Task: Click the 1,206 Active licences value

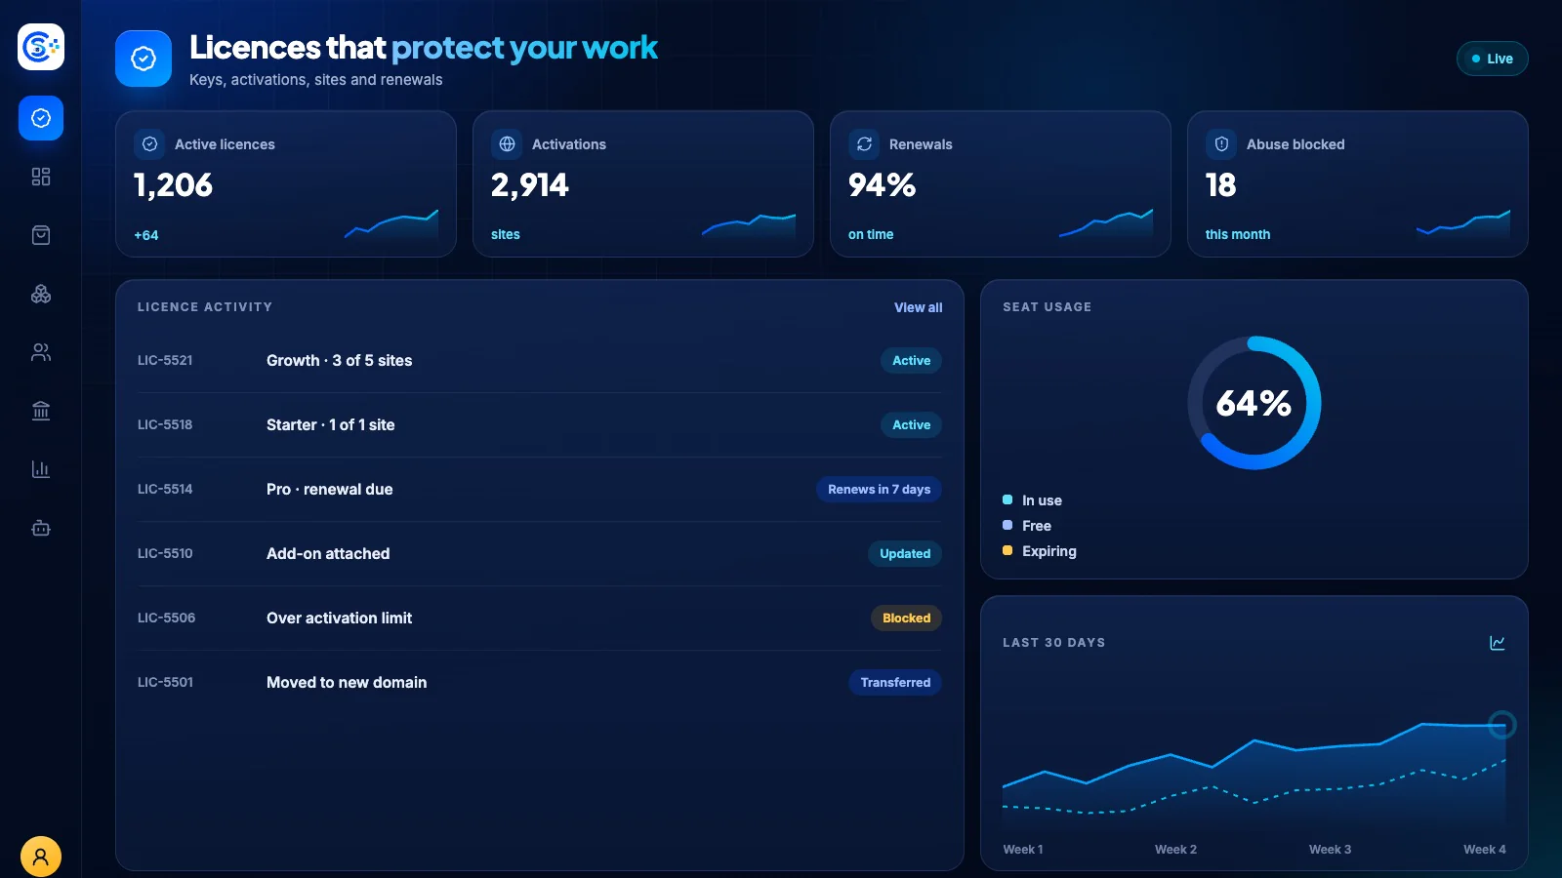Action: coord(173,185)
